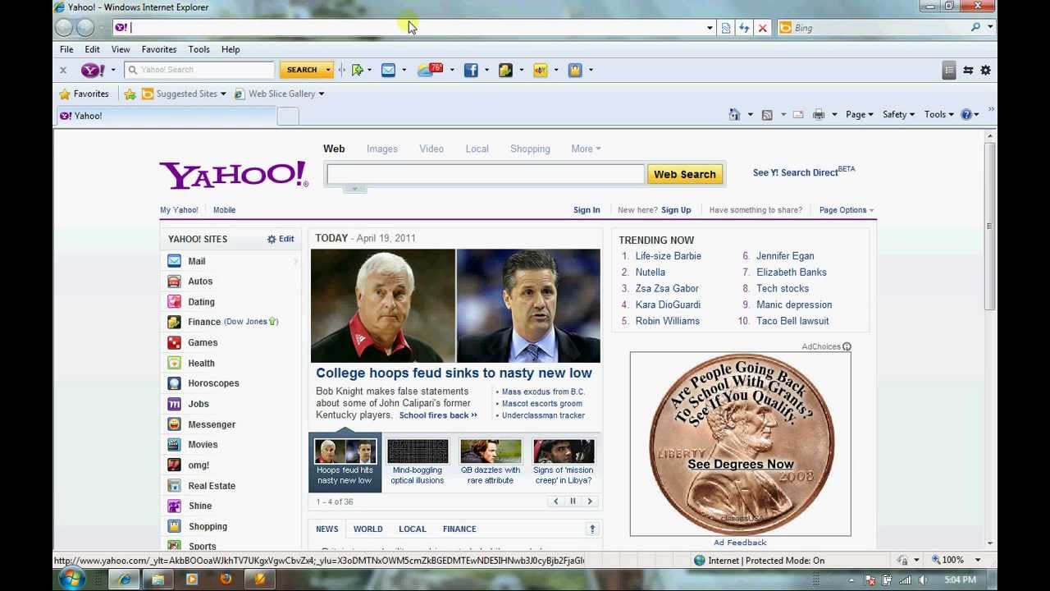Click the RSS feeds icon
1050x591 pixels.
point(767,114)
